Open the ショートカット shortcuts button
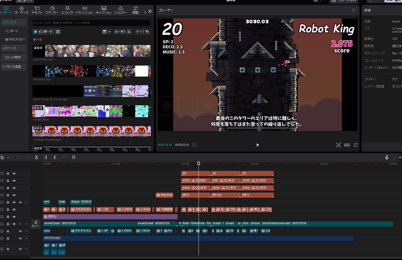 [344, 1]
